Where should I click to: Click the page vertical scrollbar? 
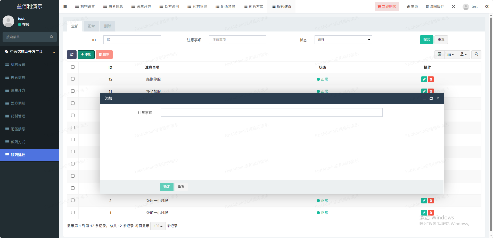tap(491, 124)
